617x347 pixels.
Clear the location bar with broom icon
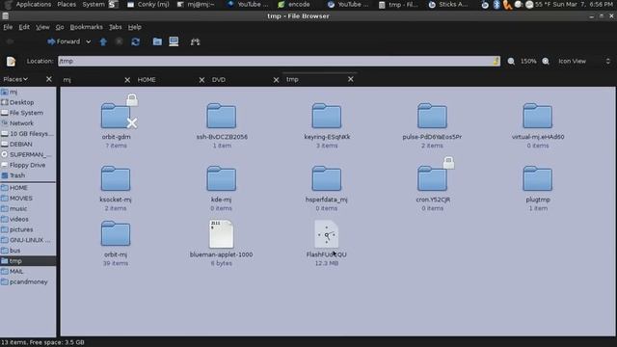(496, 61)
